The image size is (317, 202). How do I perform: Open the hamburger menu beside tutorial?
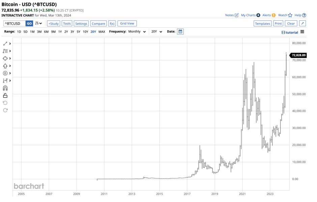point(302,32)
